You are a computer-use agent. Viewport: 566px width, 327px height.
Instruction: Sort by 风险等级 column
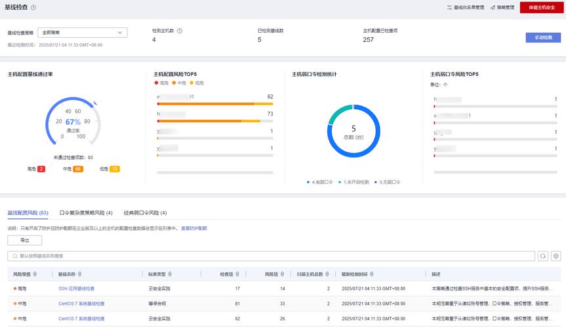(x=35, y=274)
